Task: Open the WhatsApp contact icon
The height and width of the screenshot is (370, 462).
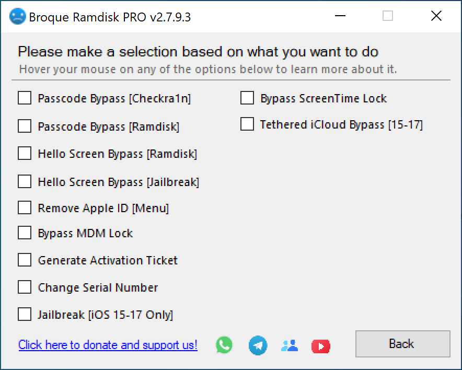Action: 224,345
